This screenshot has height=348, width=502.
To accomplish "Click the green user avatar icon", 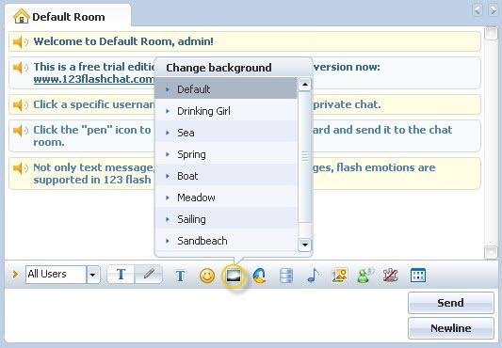I will (x=365, y=275).
